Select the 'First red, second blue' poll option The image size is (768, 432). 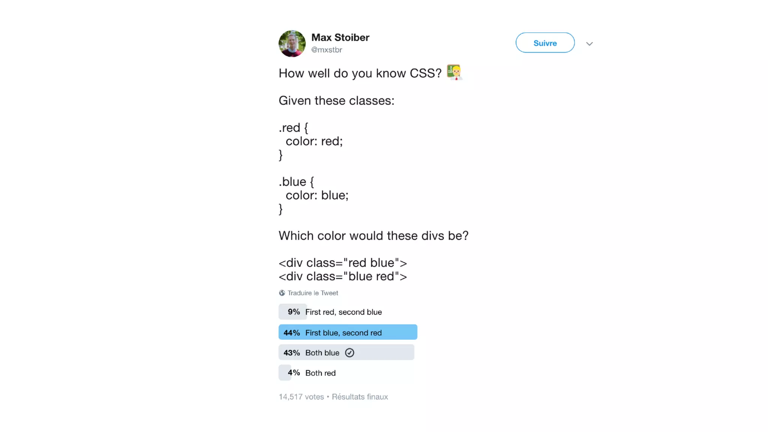(343, 312)
